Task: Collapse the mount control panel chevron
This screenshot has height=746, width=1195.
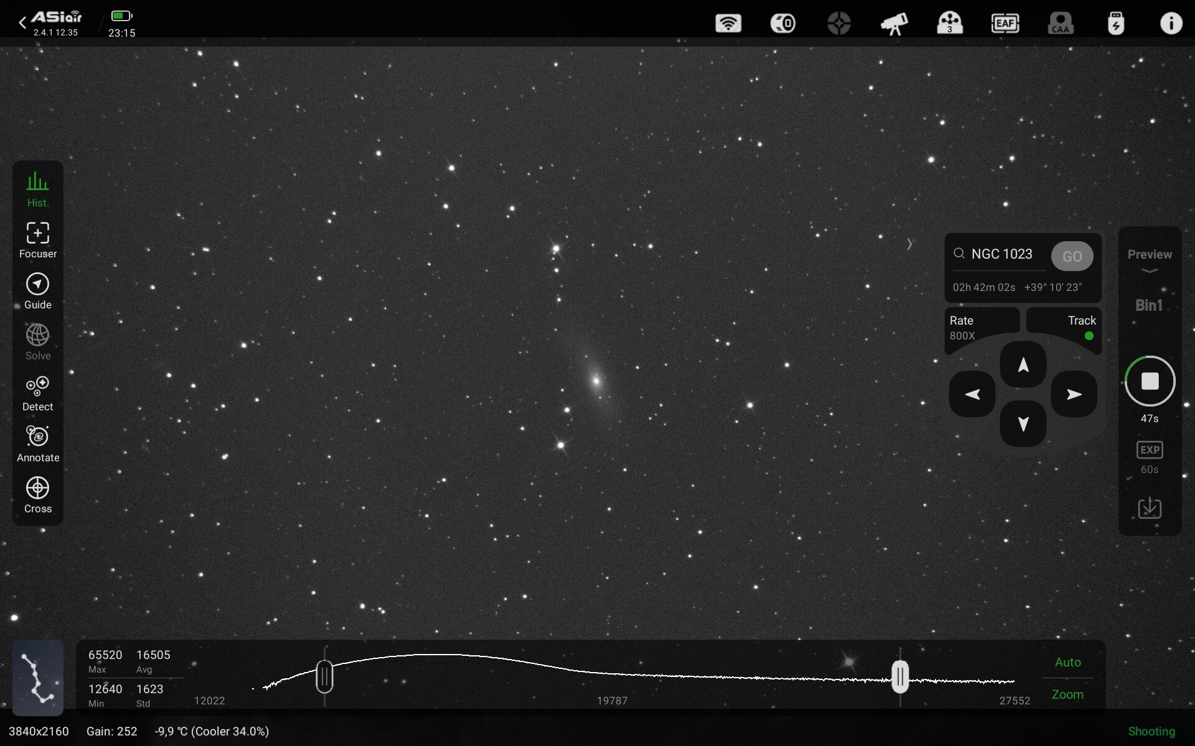Action: pyautogui.click(x=909, y=244)
